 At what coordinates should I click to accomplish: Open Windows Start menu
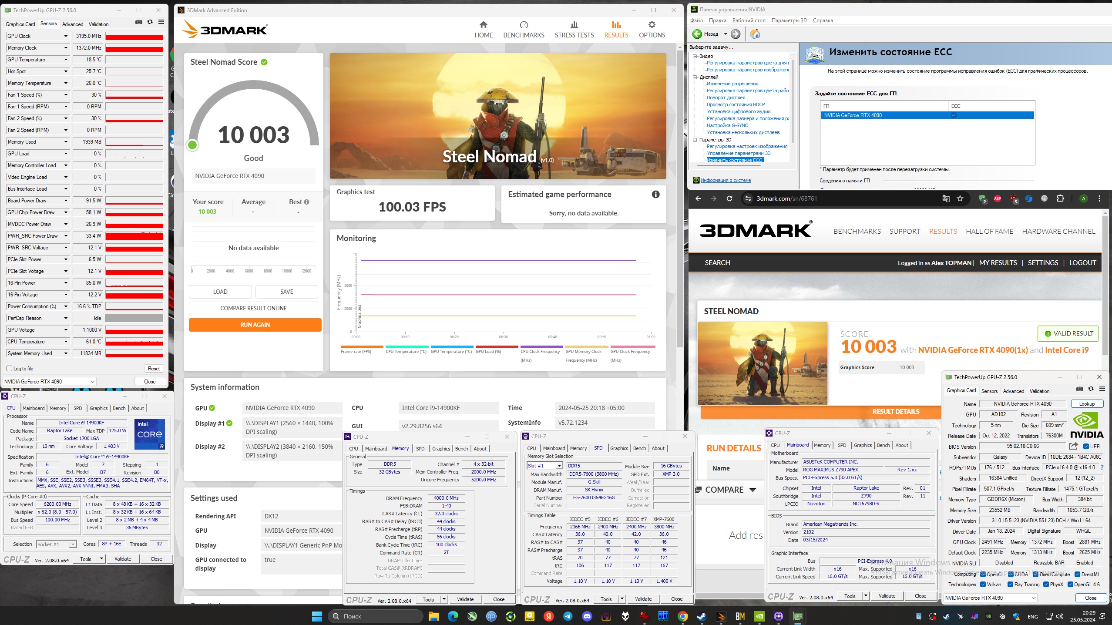pos(317,616)
